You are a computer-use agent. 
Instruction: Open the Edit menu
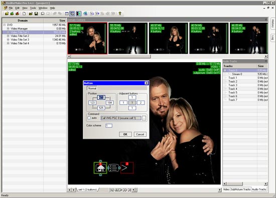click(17, 8)
